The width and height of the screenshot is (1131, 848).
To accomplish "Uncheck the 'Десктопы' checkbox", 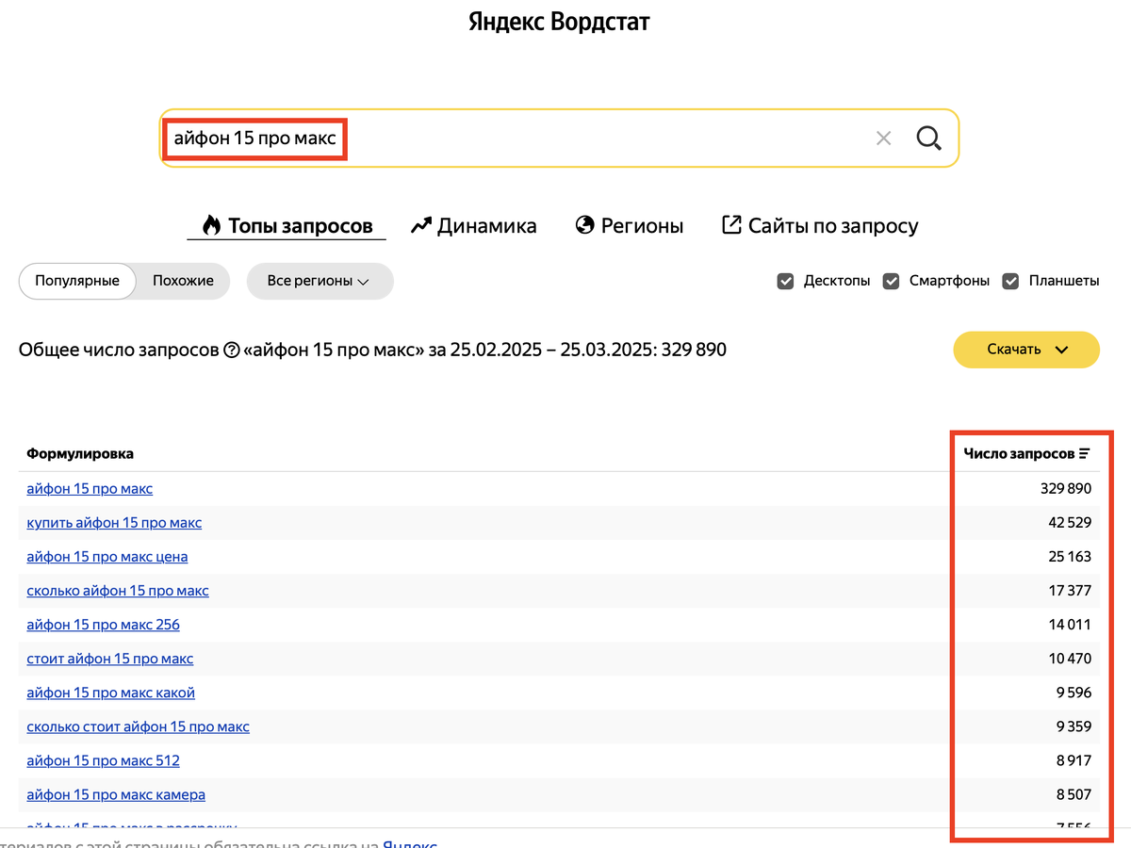I will [785, 281].
